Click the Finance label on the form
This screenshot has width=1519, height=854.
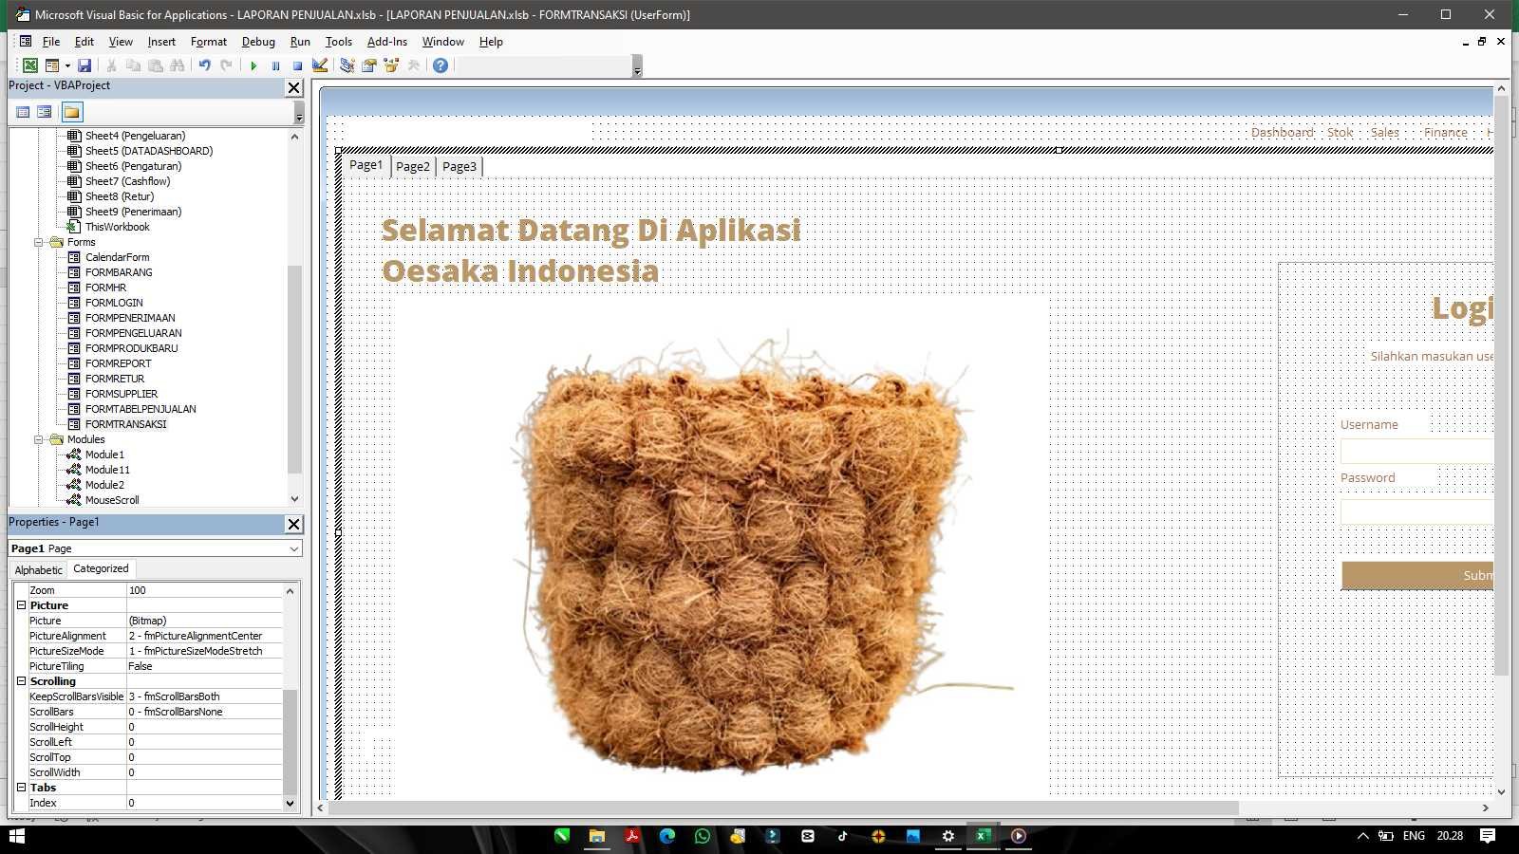(x=1446, y=133)
